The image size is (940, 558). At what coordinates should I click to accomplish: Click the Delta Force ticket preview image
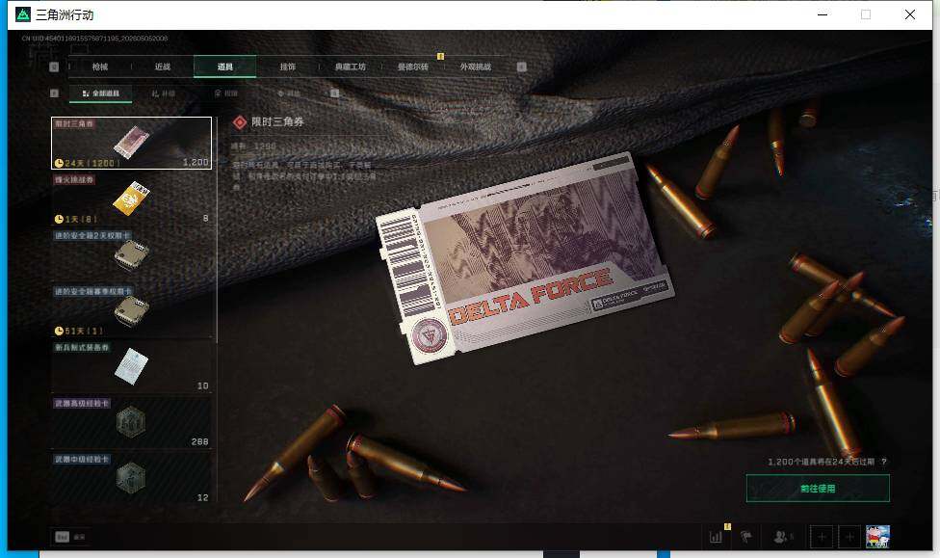coord(525,258)
